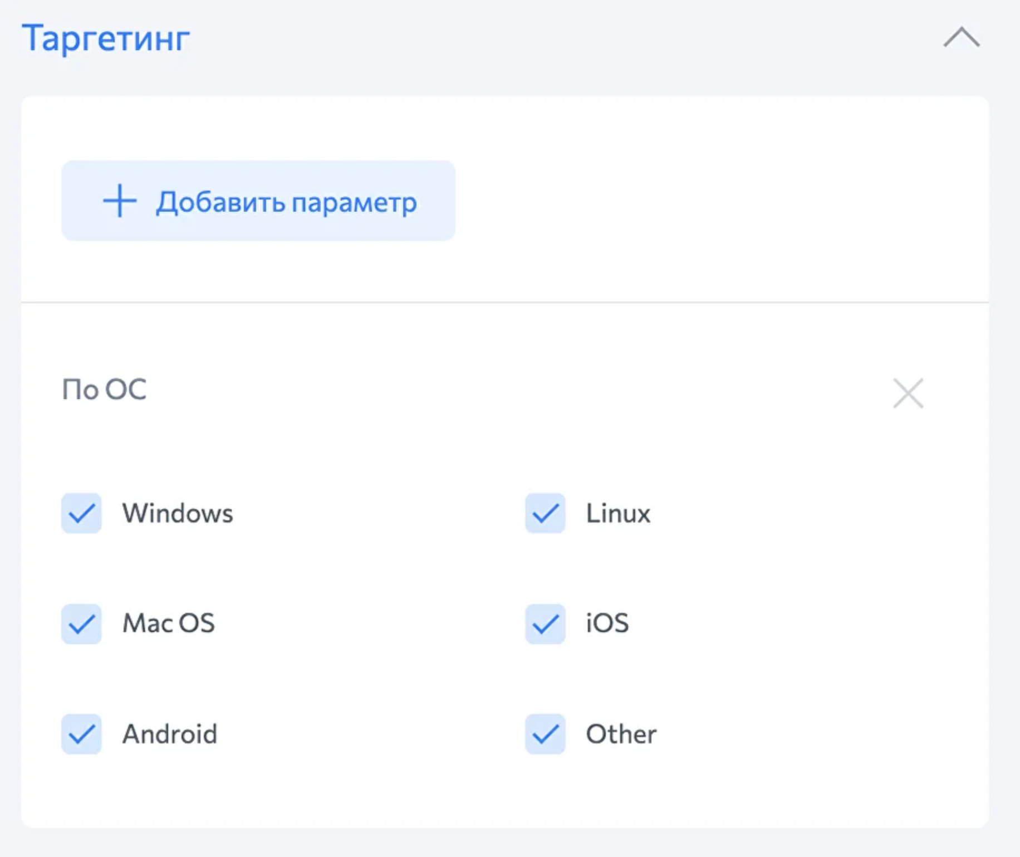Select the Mac OS text label
The height and width of the screenshot is (857, 1020).
pos(169,624)
